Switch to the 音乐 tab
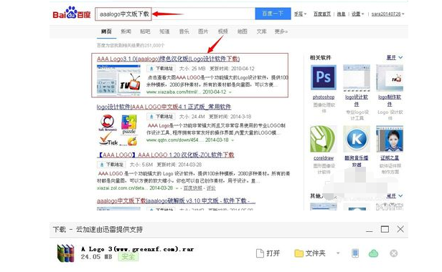 184,31
